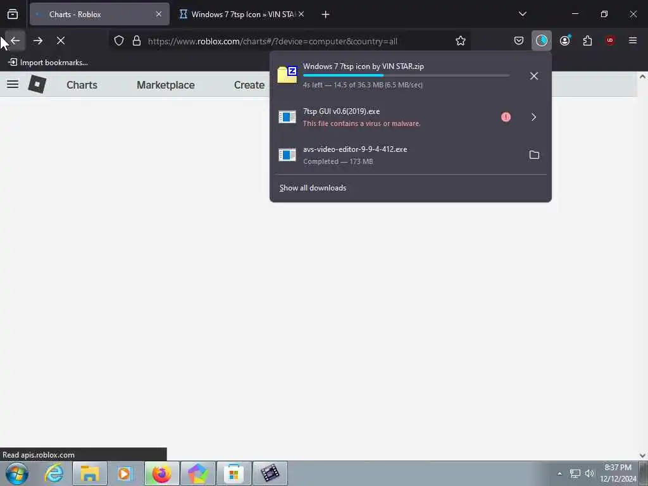
Task: Open the volume speaker tray icon
Action: [589, 473]
